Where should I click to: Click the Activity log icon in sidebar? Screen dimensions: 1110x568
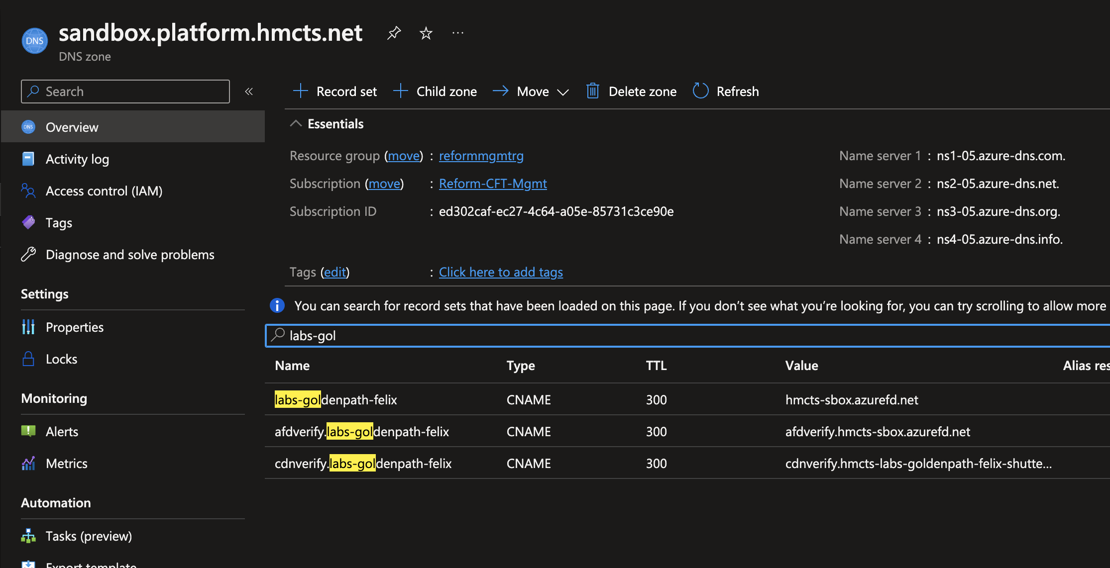(28, 159)
